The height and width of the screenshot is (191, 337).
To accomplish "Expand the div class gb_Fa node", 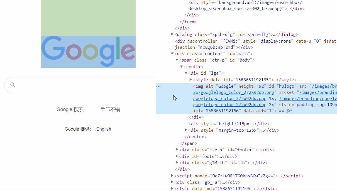I will (x=172, y=182).
